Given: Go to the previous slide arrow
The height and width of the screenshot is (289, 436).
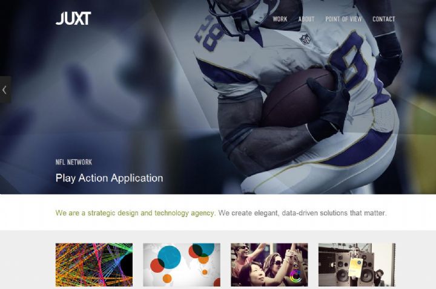Looking at the screenshot, I should [5, 89].
